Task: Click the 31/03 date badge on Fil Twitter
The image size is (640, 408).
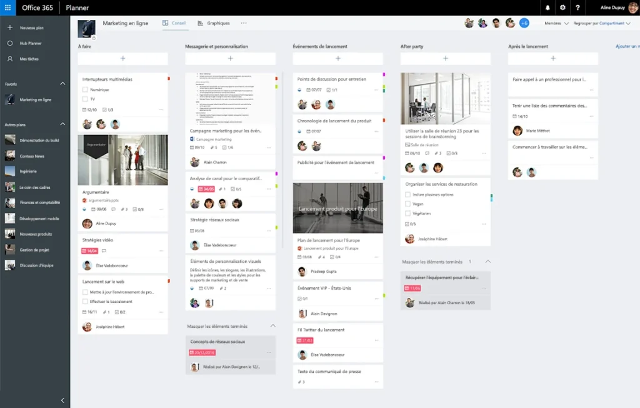Action: [x=305, y=340]
